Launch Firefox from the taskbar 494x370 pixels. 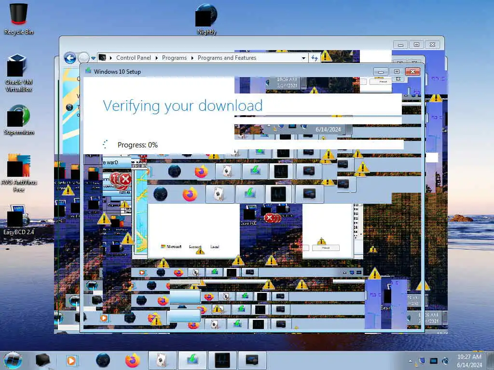(x=133, y=360)
